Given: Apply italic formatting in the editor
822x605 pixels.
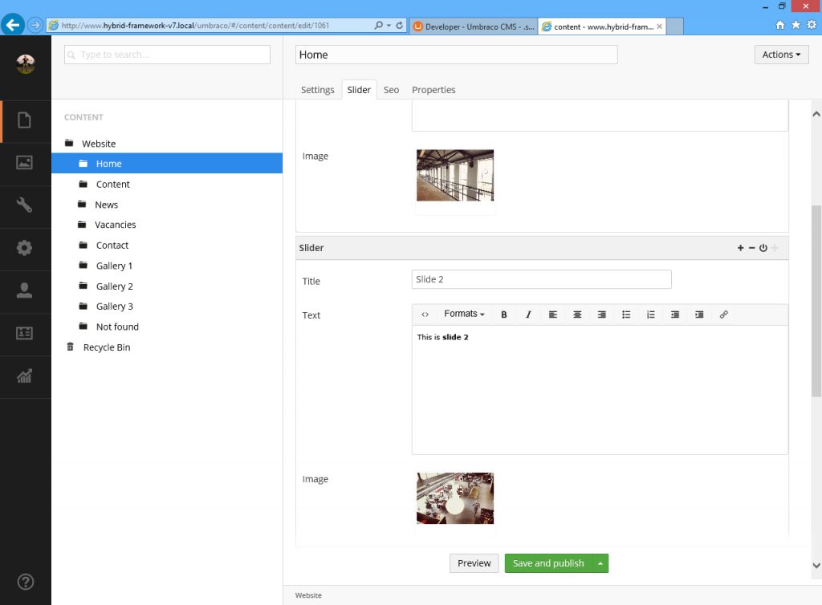Looking at the screenshot, I should (528, 315).
